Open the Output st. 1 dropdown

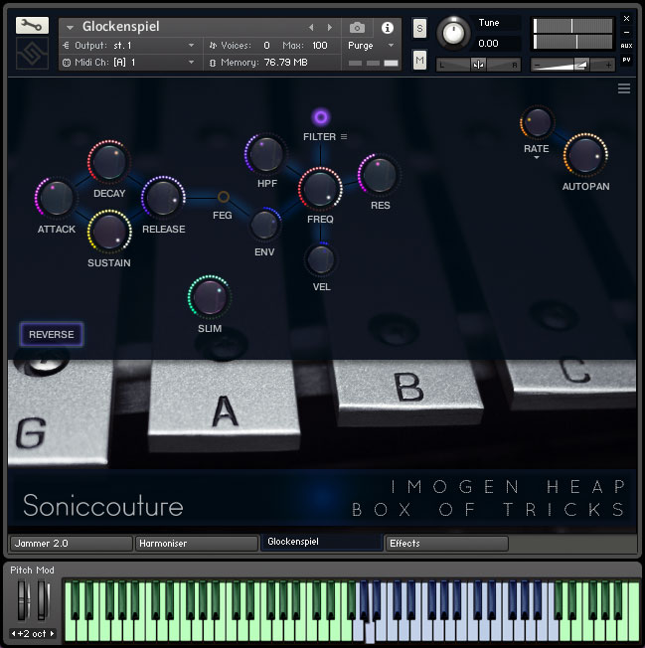click(129, 46)
